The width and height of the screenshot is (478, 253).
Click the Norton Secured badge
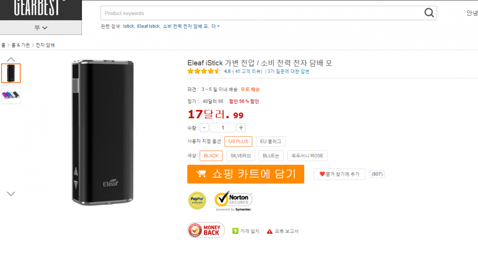coord(233,201)
